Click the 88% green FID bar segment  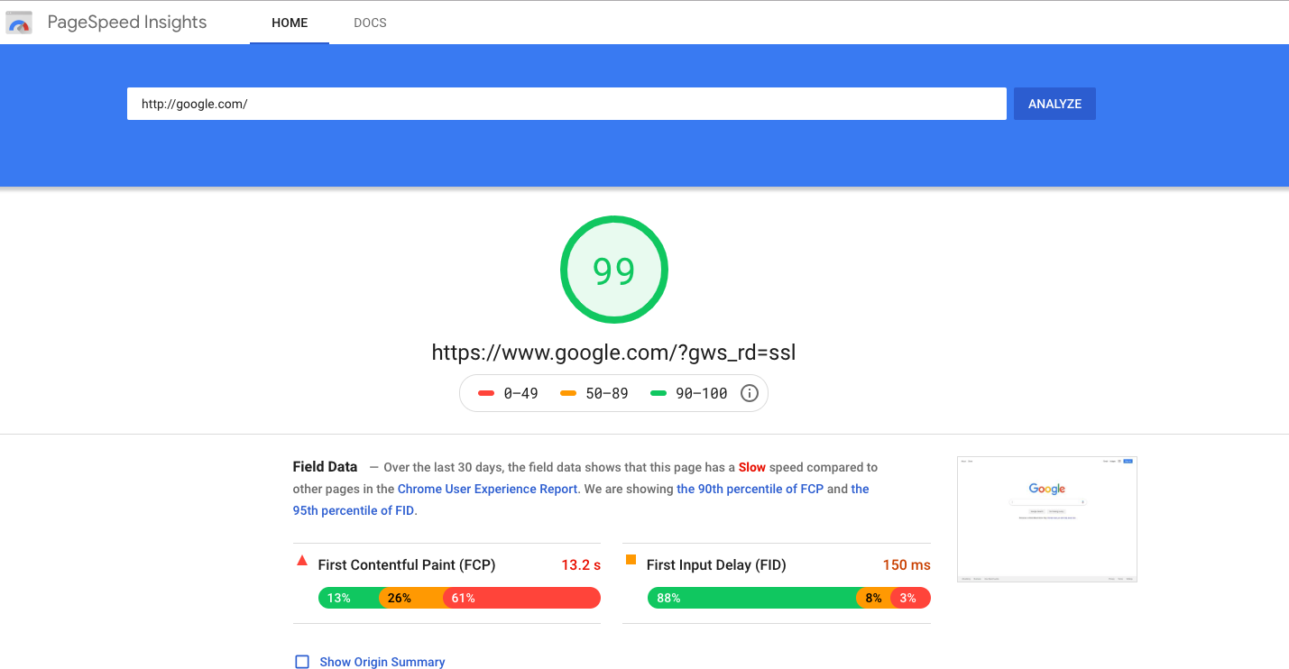tap(751, 598)
